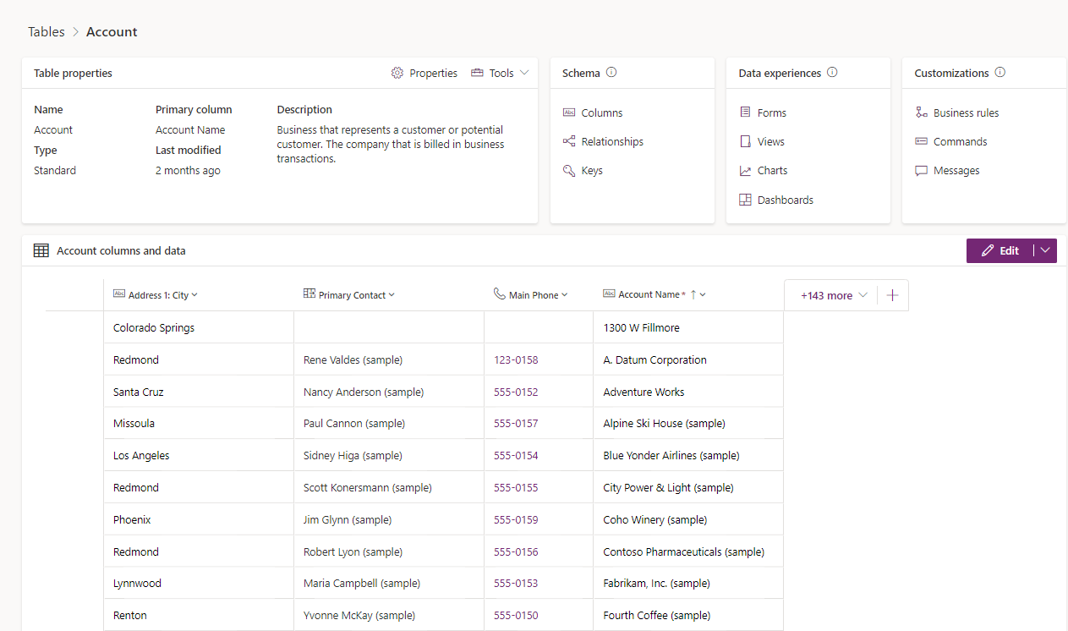Click the lookup icon in Primary Contact header
This screenshot has width=1068, height=631.
tap(309, 294)
